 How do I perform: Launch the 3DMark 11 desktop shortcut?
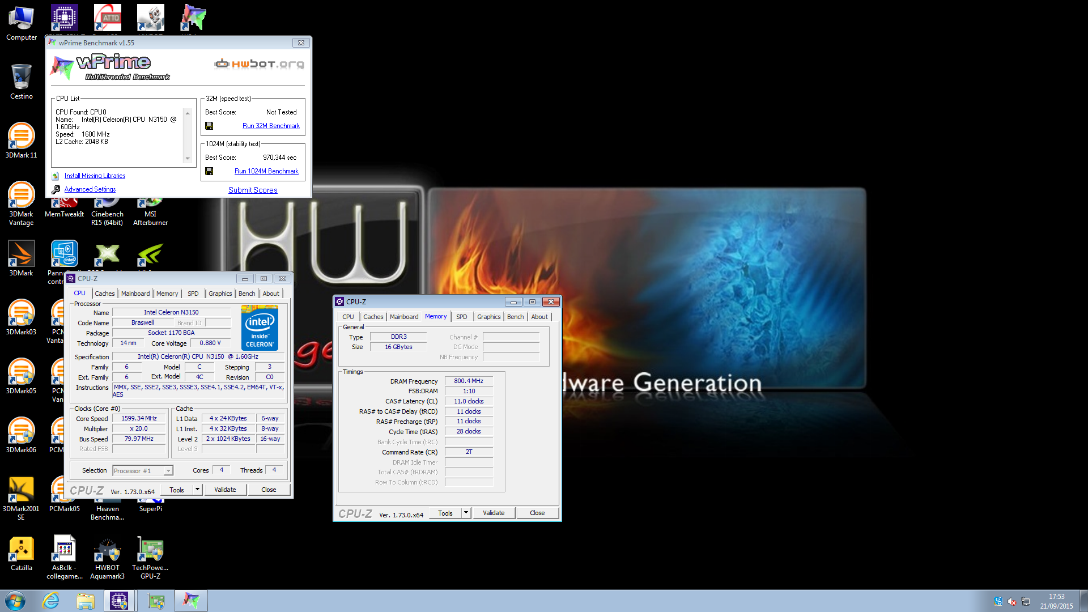tap(22, 141)
